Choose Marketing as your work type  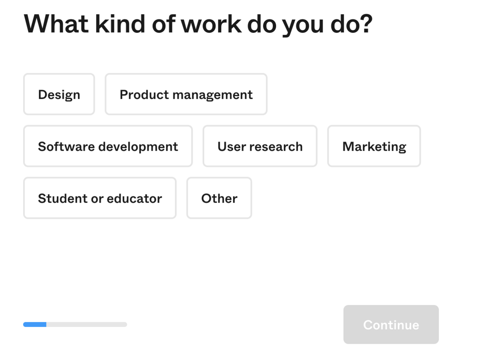(374, 146)
